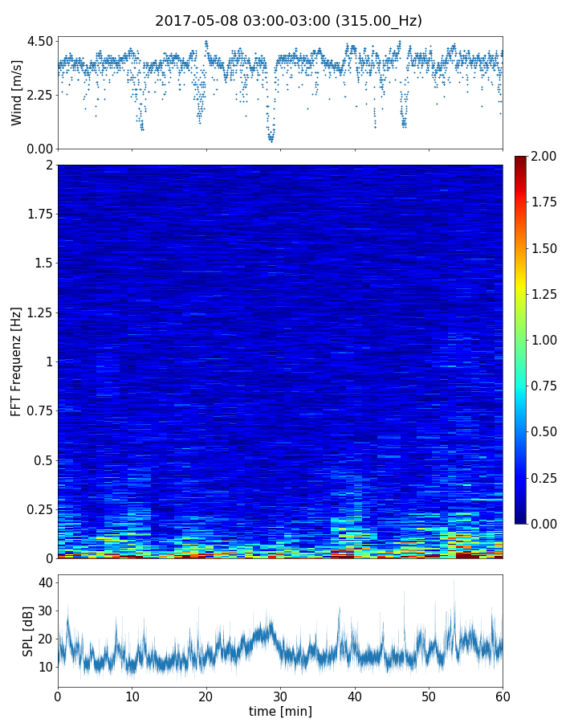Click the 'FFT Frequenz [Hz]' axis label
The image size is (578, 723).
(x=17, y=361)
